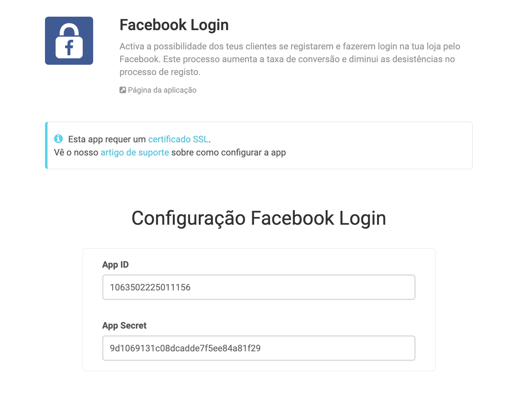Click the Facebook Login padlock app icon
The height and width of the screenshot is (393, 512).
(69, 41)
